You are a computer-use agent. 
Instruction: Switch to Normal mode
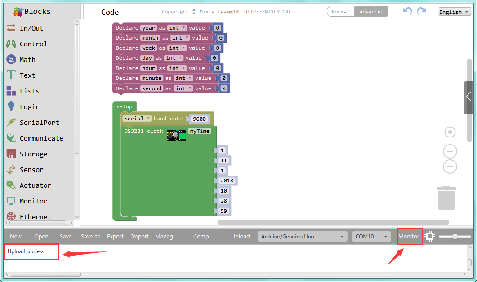tap(340, 12)
